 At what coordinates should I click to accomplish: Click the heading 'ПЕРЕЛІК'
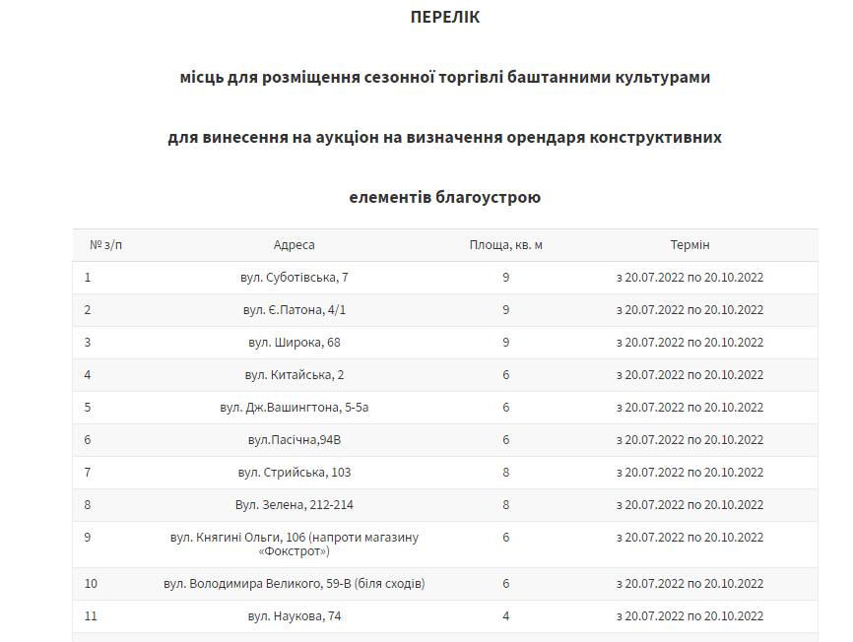click(445, 17)
